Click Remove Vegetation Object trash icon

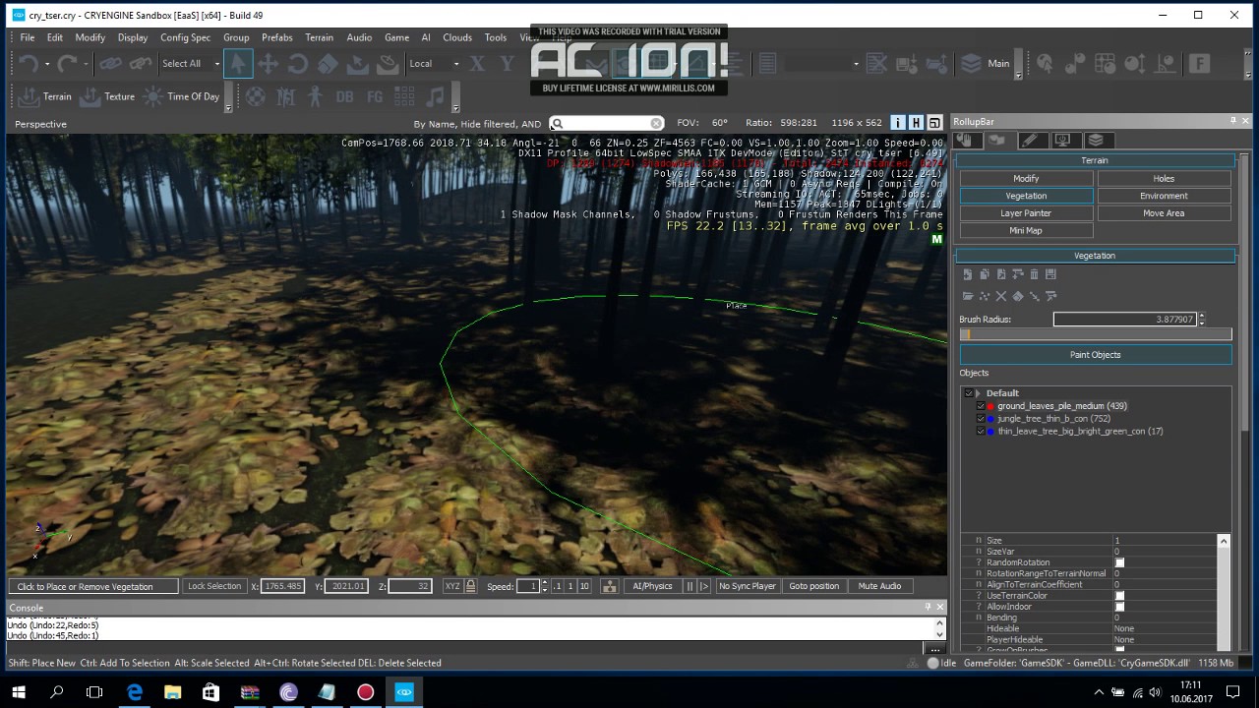pos(1035,274)
